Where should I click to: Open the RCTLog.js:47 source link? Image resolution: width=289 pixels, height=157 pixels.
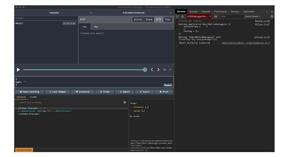pos(262,24)
